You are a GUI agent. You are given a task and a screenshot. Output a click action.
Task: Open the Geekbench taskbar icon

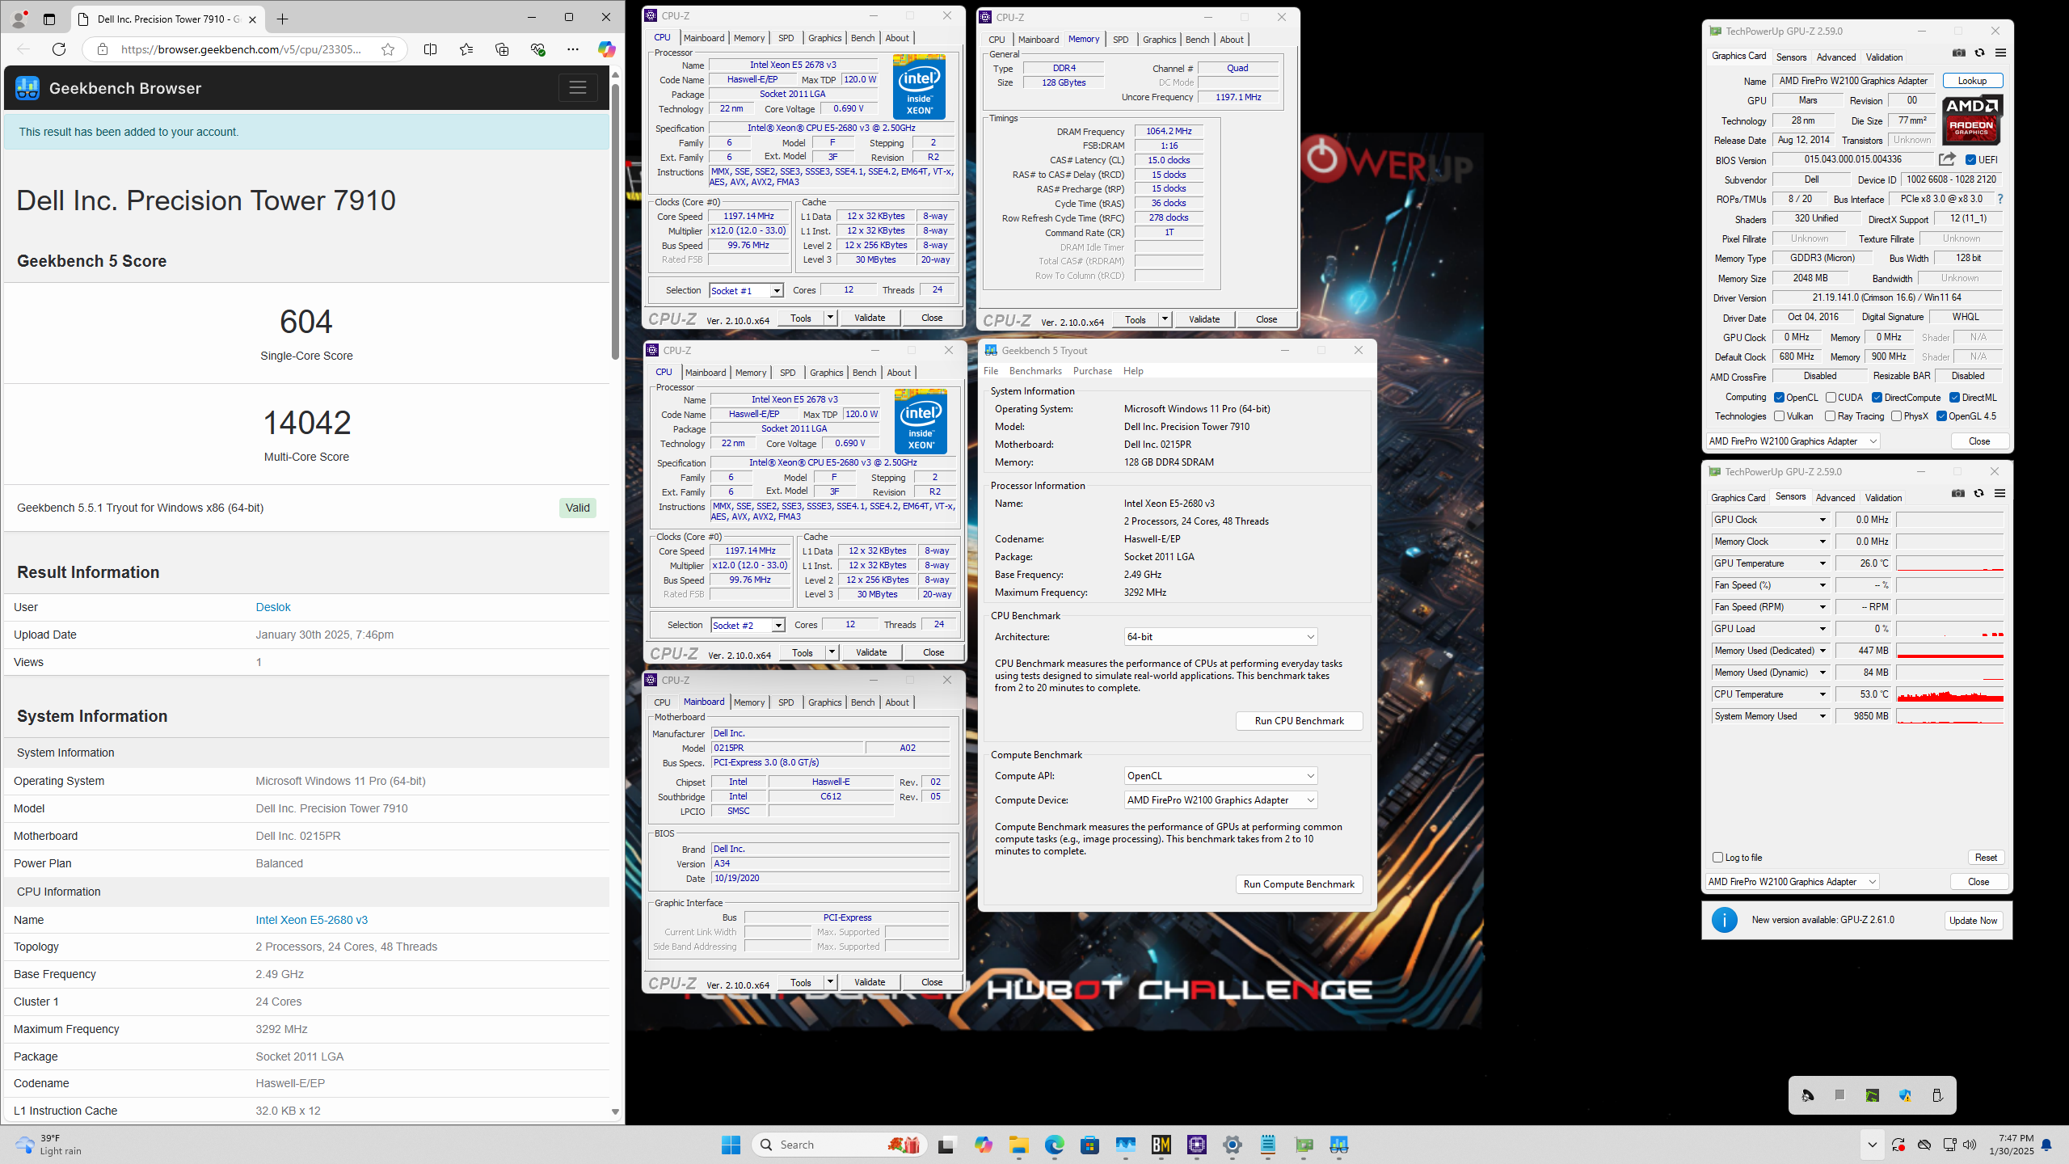pyautogui.click(x=1339, y=1145)
